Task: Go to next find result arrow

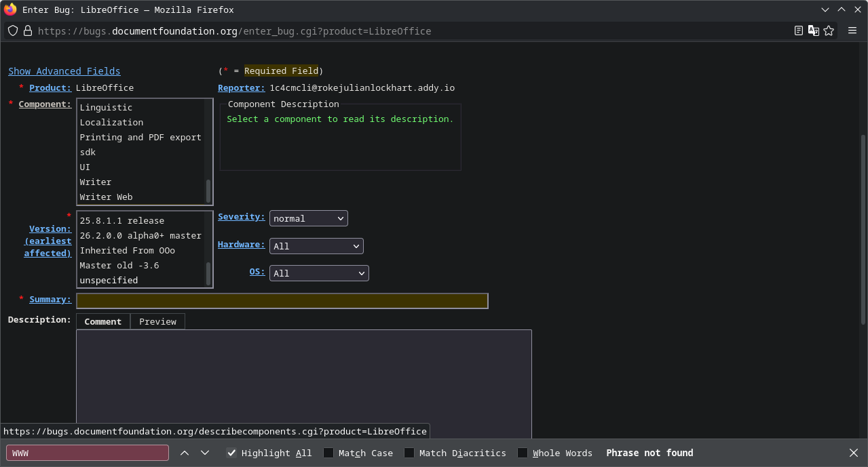Action: pyautogui.click(x=205, y=453)
